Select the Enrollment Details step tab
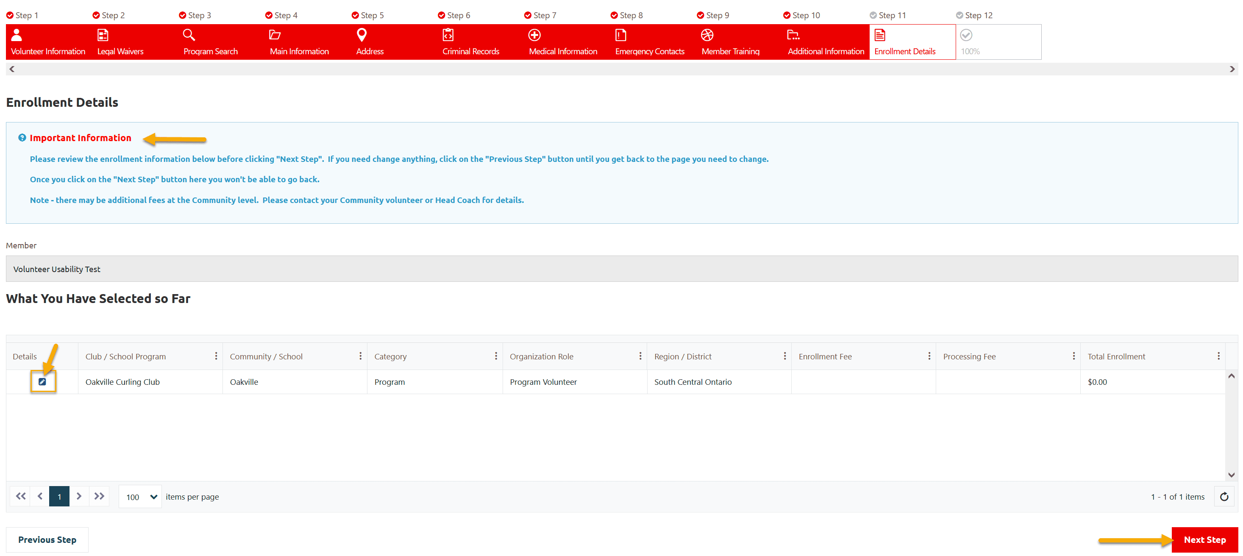The image size is (1243, 556). 912,42
